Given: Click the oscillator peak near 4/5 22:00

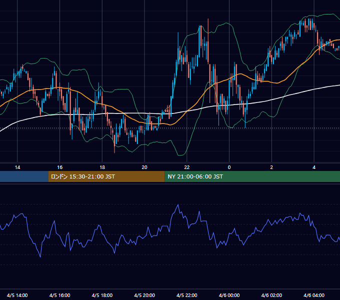Looking at the screenshot, I should tap(178, 204).
